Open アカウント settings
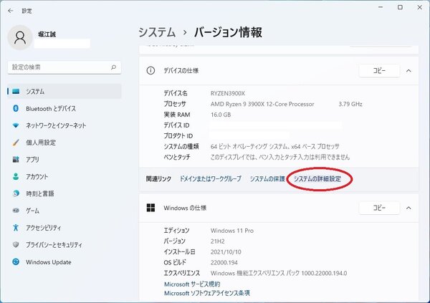The height and width of the screenshot is (303, 430). coord(64,177)
